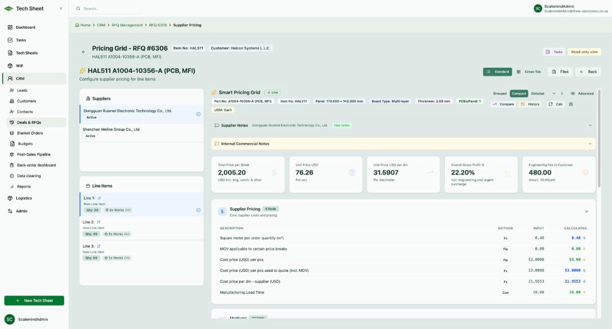Expand the Supplier Notes section
Screen dimensions: 612x329
coord(590,125)
